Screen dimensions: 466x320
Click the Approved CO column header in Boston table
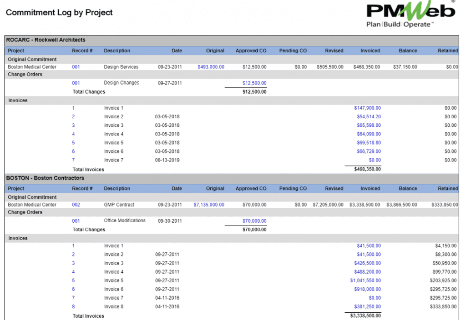[x=251, y=189]
